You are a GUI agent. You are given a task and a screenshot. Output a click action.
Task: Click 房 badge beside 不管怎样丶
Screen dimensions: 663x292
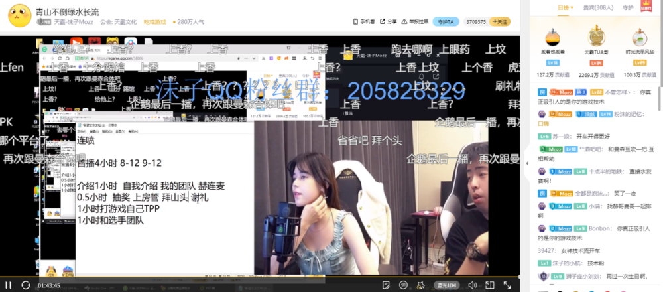pos(542,92)
